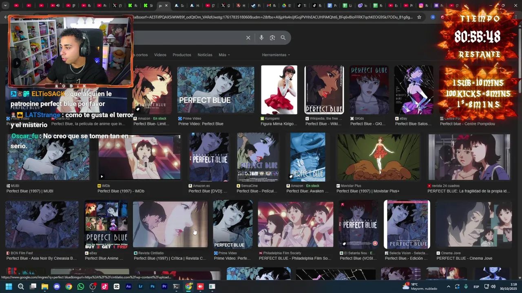Viewport: 522px width, 293px height.
Task: Switch ESP keyboard language indicator
Action: tap(476, 287)
